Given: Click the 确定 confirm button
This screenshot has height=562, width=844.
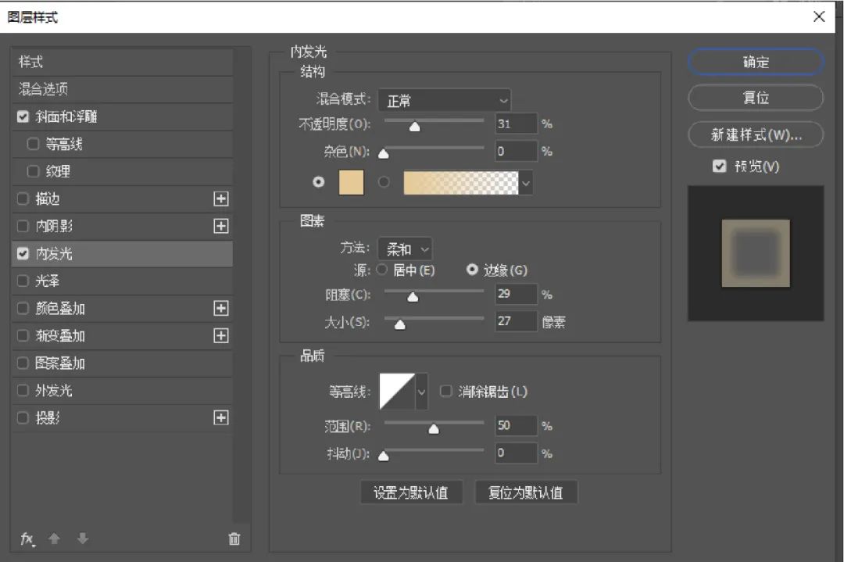Looking at the screenshot, I should pyautogui.click(x=755, y=63).
